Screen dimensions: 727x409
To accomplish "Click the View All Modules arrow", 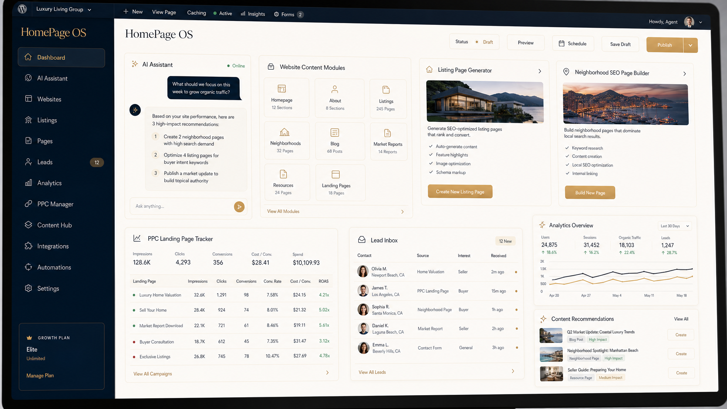I will pos(402,212).
